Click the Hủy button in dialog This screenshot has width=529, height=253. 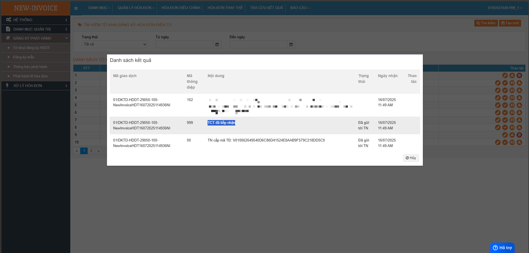point(411,158)
